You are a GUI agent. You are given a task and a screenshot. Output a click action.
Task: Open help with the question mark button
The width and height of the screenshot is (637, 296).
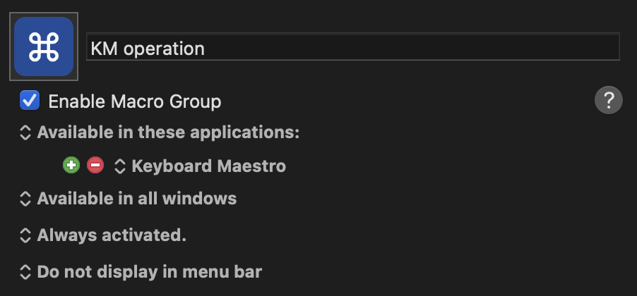[x=608, y=100]
